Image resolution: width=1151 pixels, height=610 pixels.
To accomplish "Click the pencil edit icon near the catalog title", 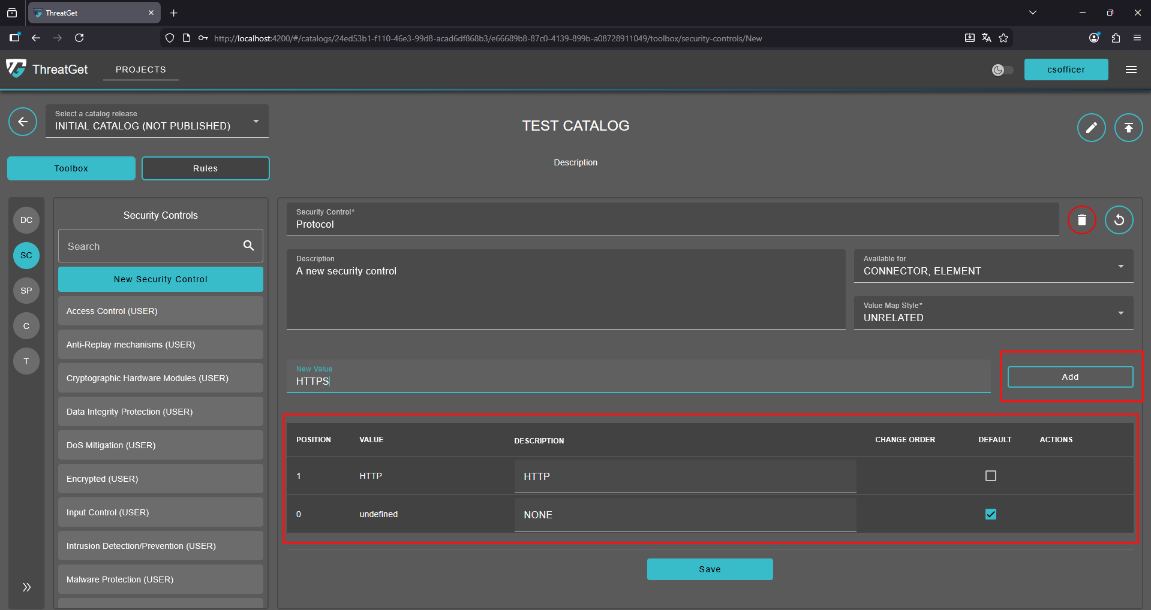I will (x=1091, y=127).
